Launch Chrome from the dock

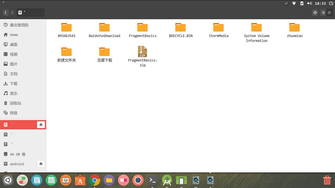[95, 180]
